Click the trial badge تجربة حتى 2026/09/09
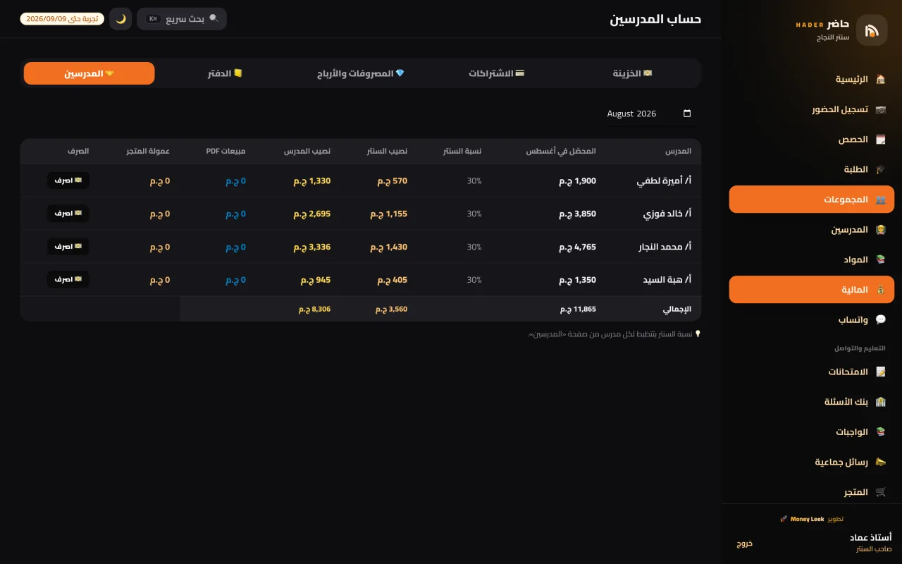The image size is (902, 564). [62, 19]
